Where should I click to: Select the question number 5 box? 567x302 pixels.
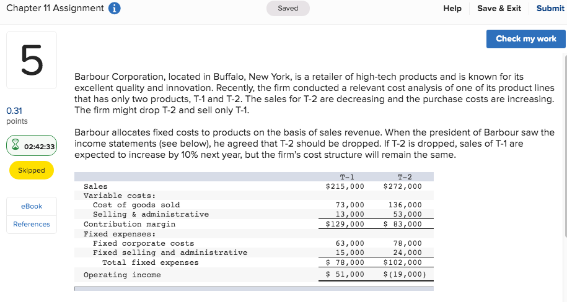pos(31,60)
